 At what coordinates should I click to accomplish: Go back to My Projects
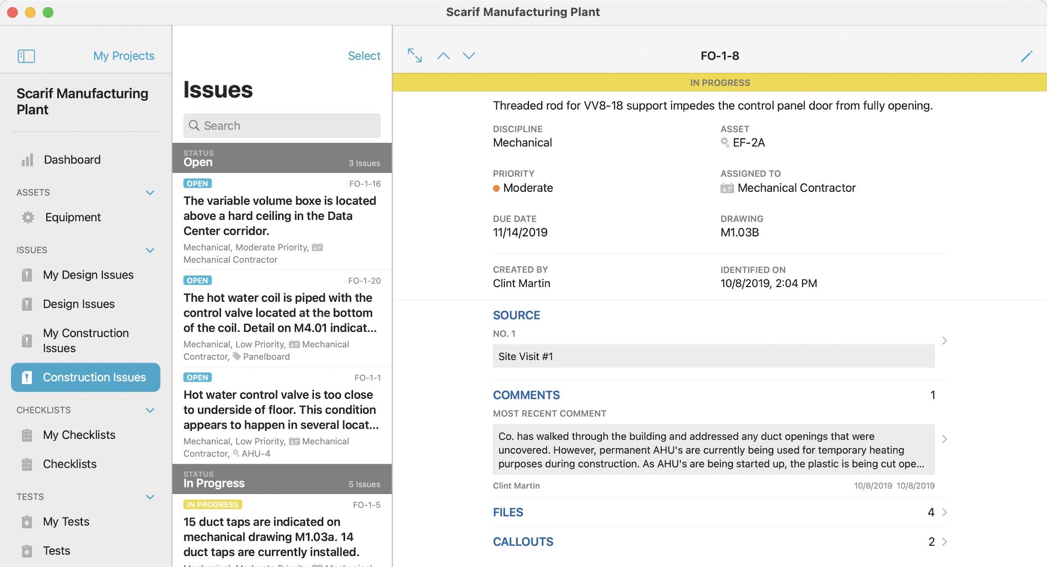[x=124, y=56]
